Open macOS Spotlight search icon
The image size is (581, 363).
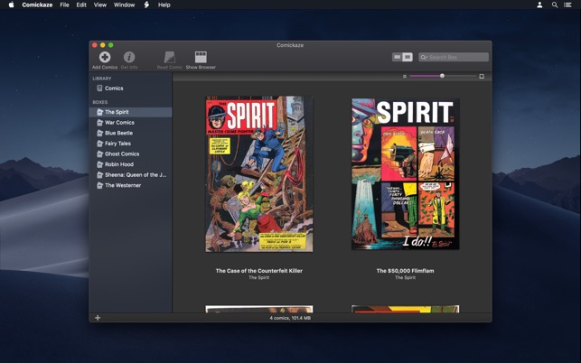555,5
